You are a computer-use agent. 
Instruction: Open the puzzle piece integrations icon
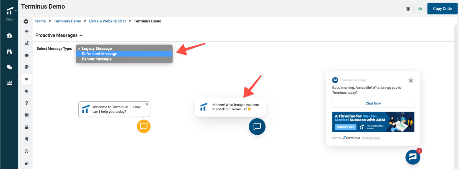pos(27,163)
